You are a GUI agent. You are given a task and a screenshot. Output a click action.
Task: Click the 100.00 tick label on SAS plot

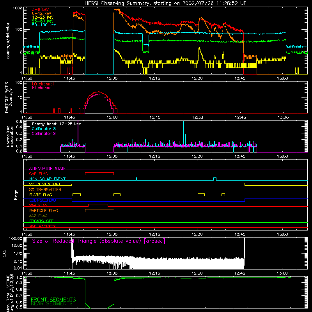[x=16, y=239]
